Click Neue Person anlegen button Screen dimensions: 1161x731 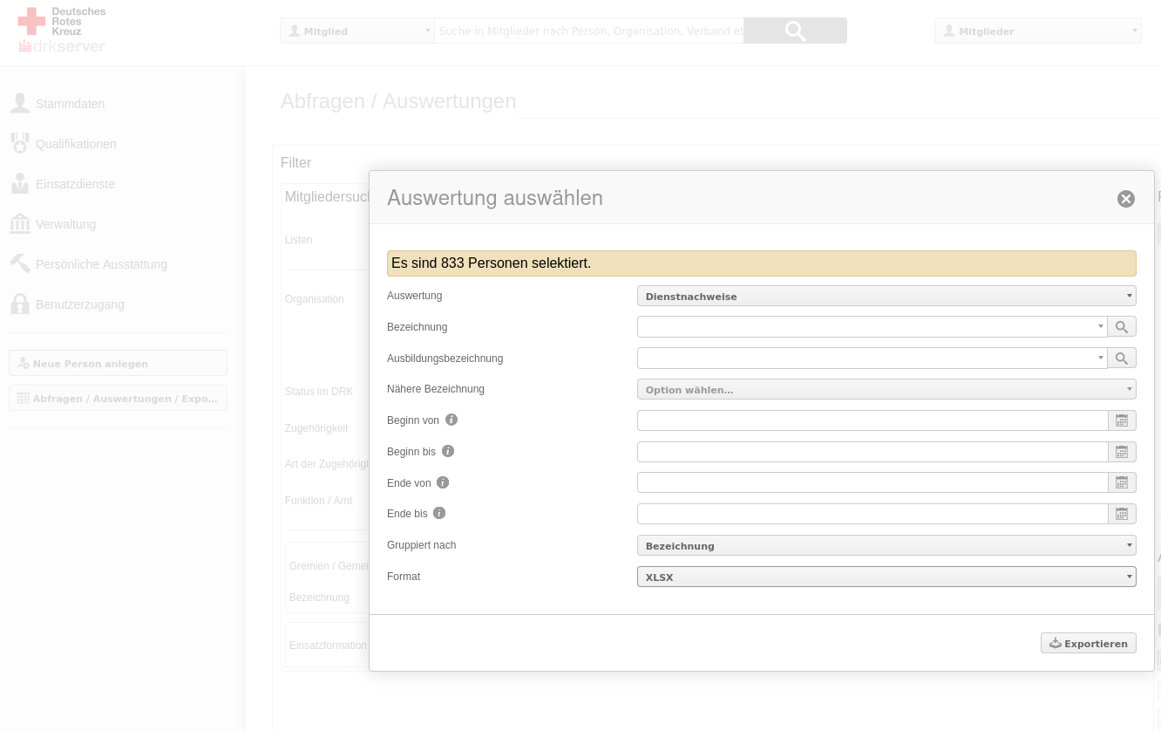(118, 364)
